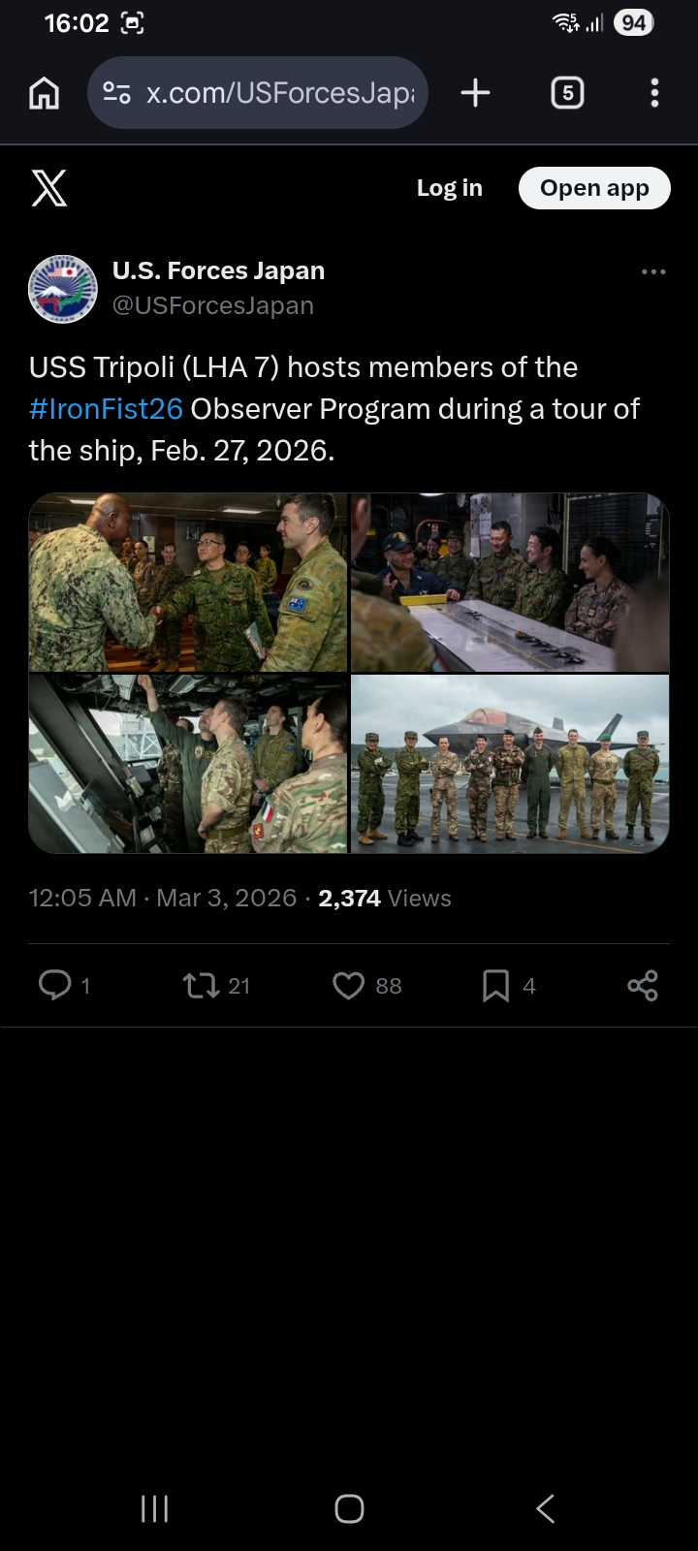
Task: Tap the site settings icon in address bar
Action: coord(117,93)
